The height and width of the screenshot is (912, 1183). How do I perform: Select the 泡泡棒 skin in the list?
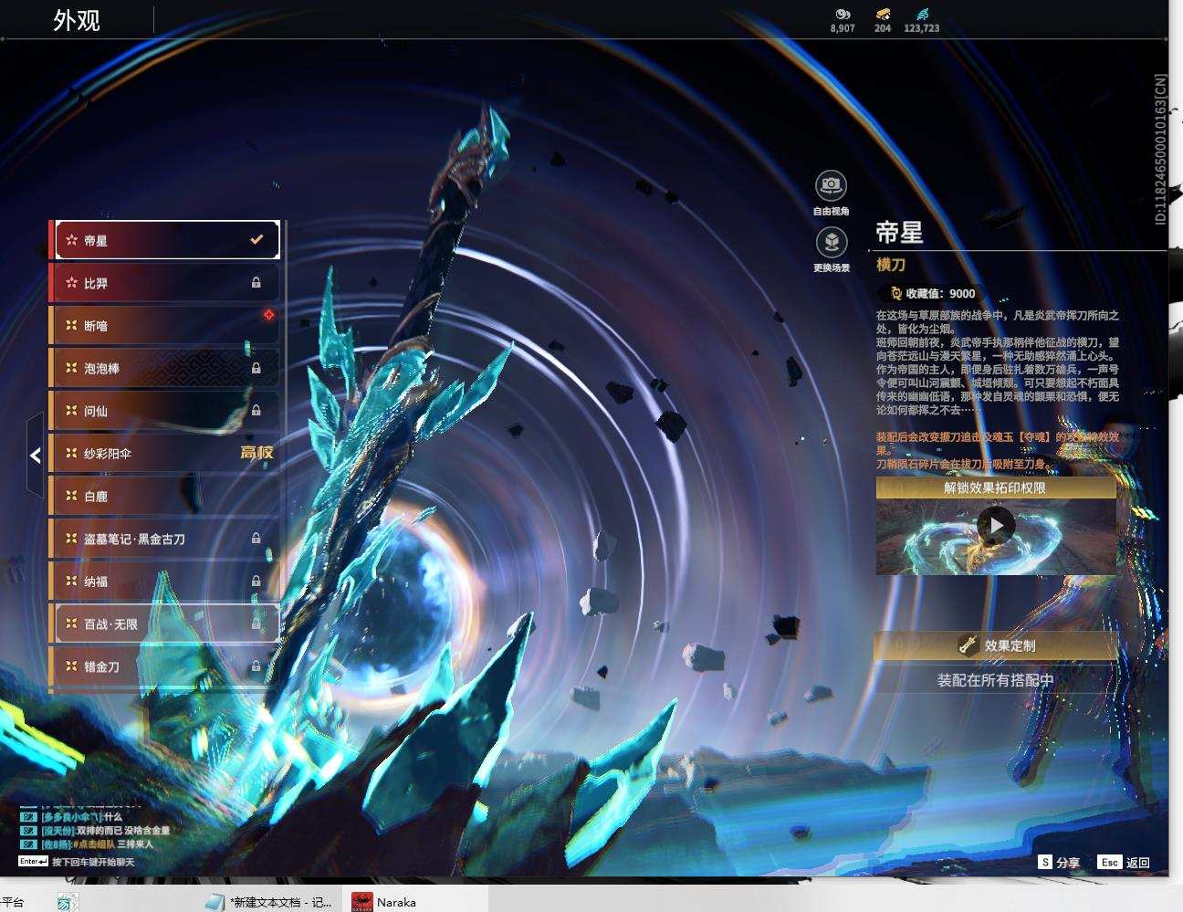point(164,368)
